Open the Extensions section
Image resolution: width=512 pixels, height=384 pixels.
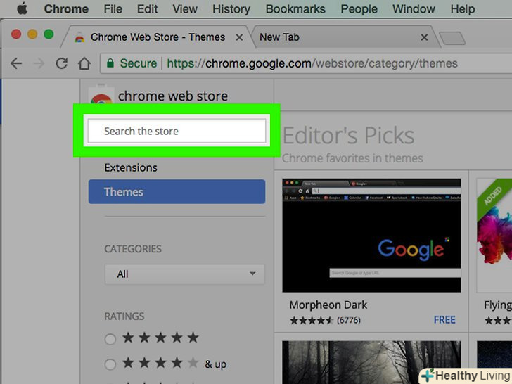[131, 167]
